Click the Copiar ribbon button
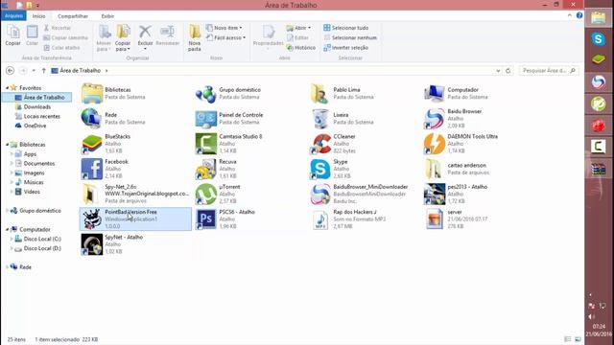Viewport: 614px width, 345px height. tap(12, 35)
